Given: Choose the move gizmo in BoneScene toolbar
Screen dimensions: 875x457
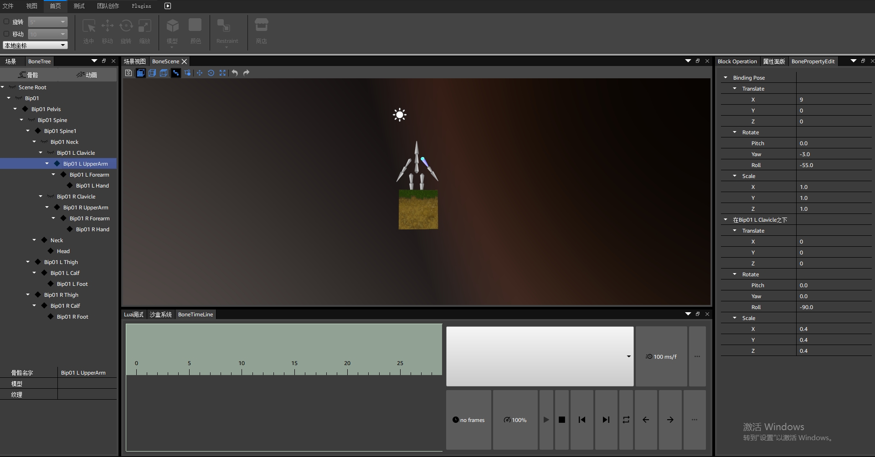Looking at the screenshot, I should [200, 73].
